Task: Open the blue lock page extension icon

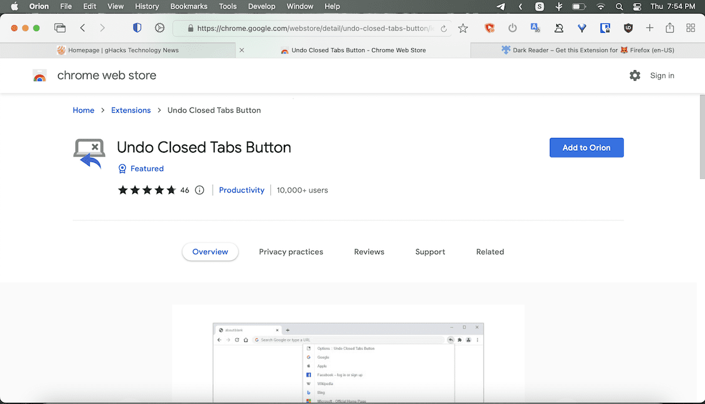Action: tap(605, 28)
